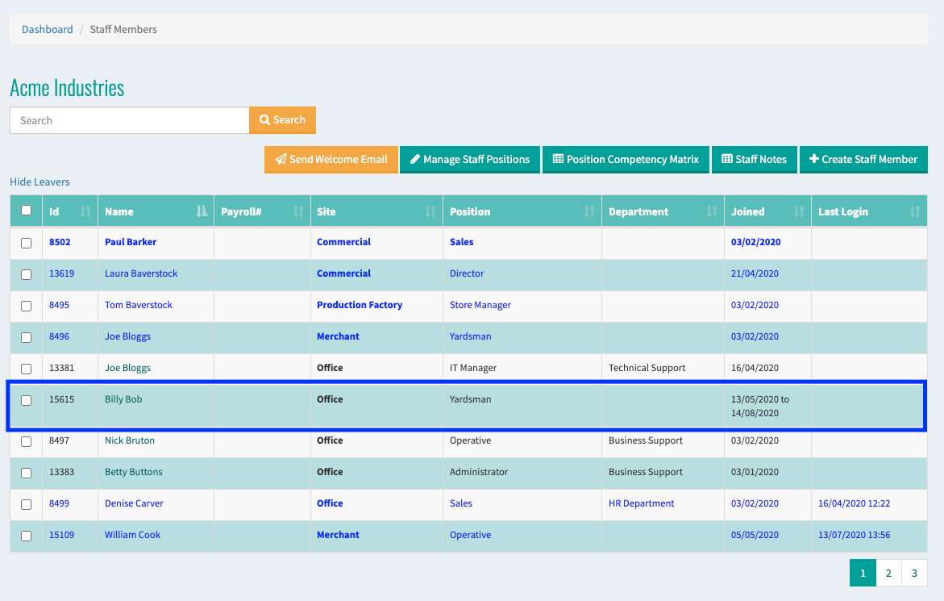The width and height of the screenshot is (944, 601).
Task: Click Production Factory site link
Action: [360, 305]
